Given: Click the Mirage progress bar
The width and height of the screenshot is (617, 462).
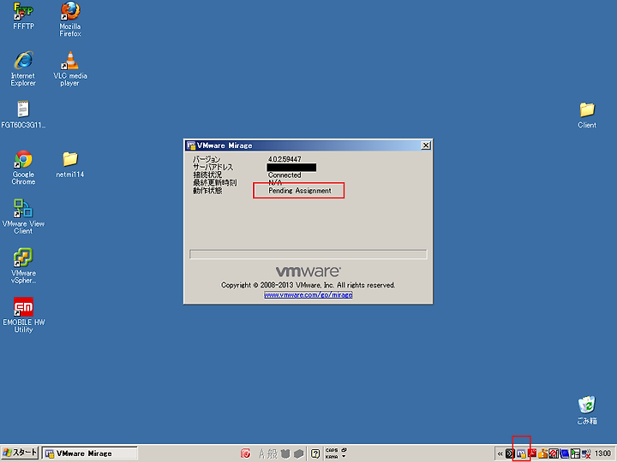Looking at the screenshot, I should 308,254.
